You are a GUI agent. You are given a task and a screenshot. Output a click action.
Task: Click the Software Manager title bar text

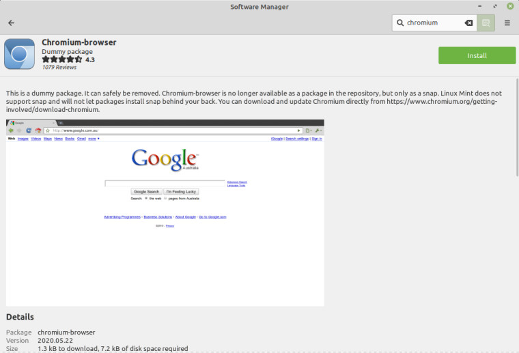(x=259, y=7)
